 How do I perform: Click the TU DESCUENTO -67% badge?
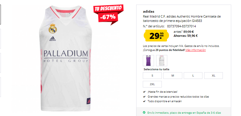click(x=109, y=14)
